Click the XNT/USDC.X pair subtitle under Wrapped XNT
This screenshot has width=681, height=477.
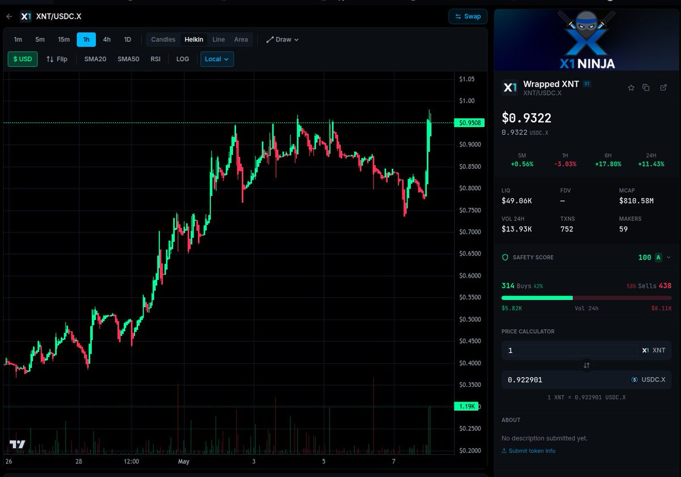(542, 93)
